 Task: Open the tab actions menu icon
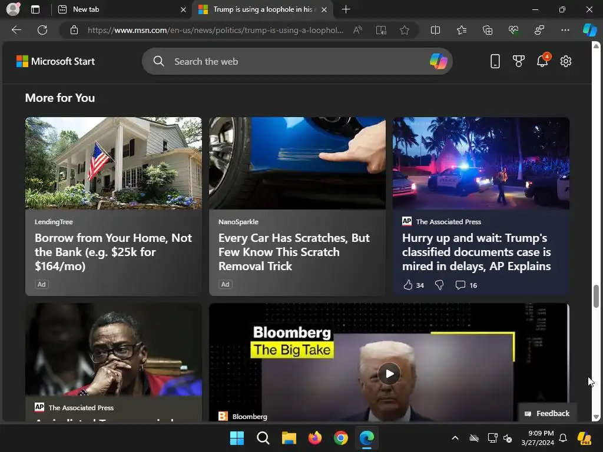(35, 9)
